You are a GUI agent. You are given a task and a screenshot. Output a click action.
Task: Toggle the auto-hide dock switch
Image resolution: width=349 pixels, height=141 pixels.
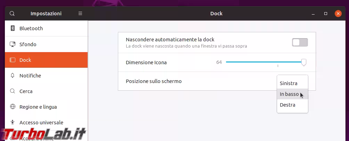pyautogui.click(x=300, y=43)
